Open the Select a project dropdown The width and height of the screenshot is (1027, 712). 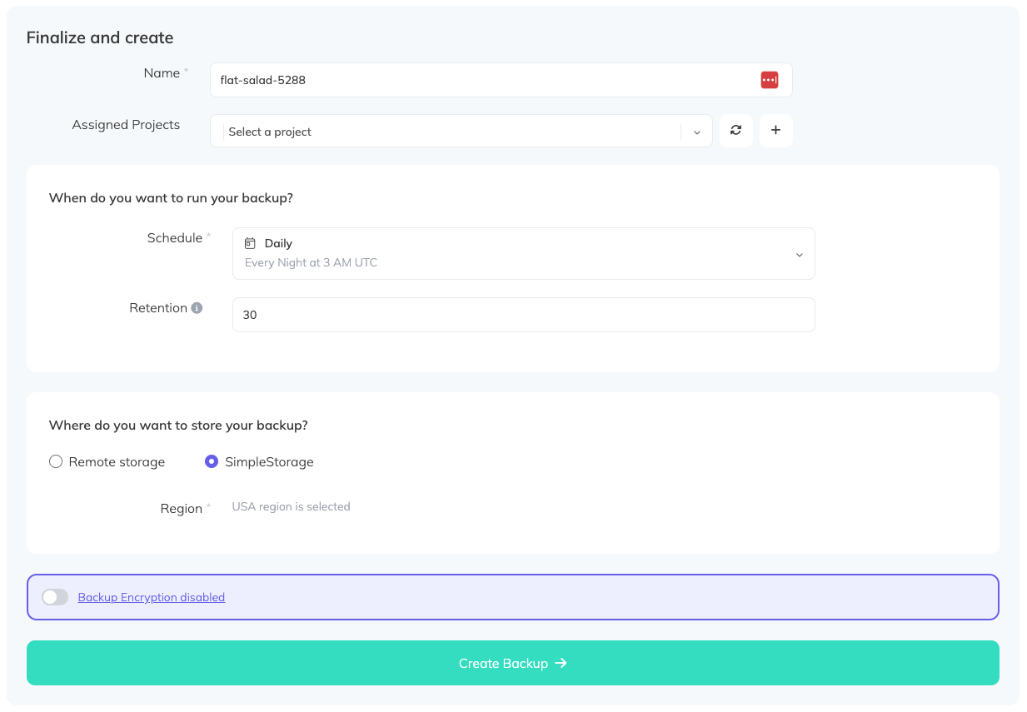(450, 132)
